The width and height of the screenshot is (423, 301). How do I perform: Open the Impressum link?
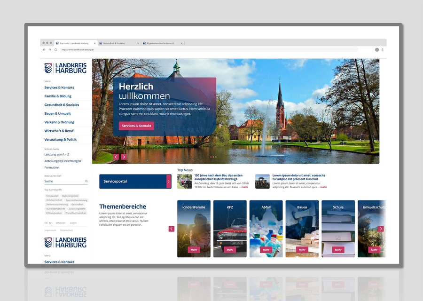(50, 230)
